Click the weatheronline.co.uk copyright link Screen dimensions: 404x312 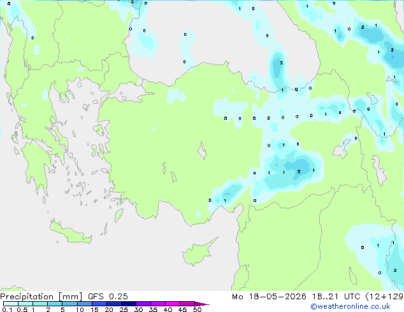[x=350, y=306]
